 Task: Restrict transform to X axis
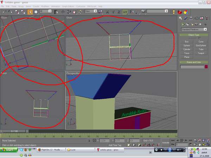pyautogui.click(x=107, y=12)
